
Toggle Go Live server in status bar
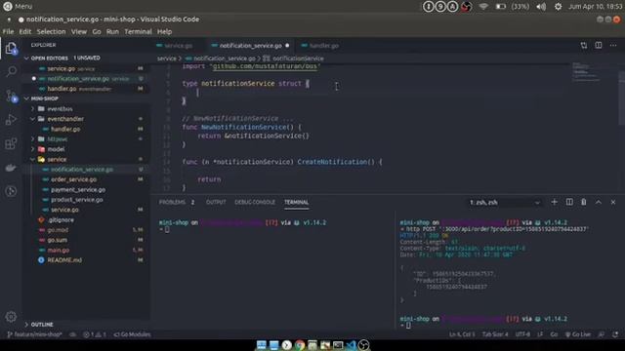578,334
